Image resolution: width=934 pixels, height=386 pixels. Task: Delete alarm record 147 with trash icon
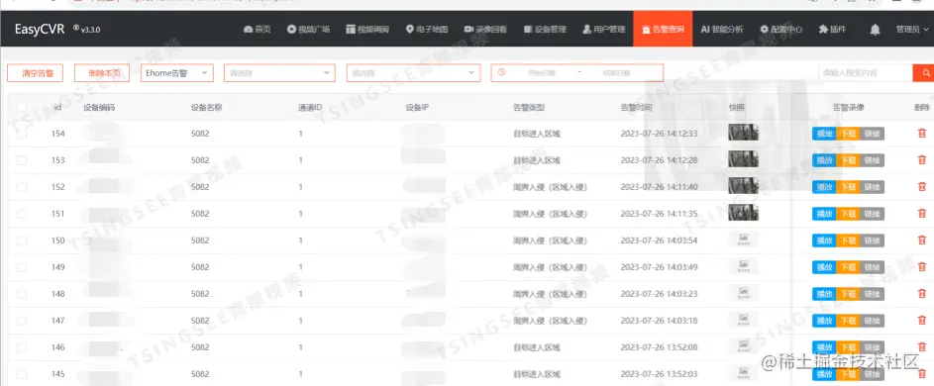point(921,321)
